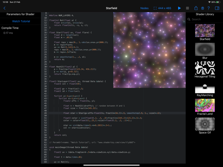
Task: Collapse the Hash21 function at line 30
Action: pos(48,67)
